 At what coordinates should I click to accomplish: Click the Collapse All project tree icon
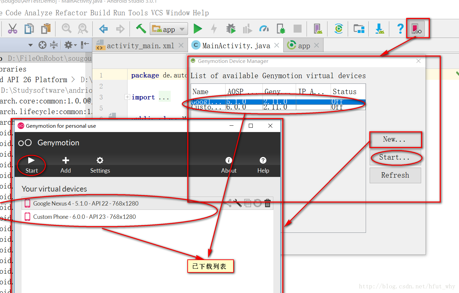coord(54,45)
